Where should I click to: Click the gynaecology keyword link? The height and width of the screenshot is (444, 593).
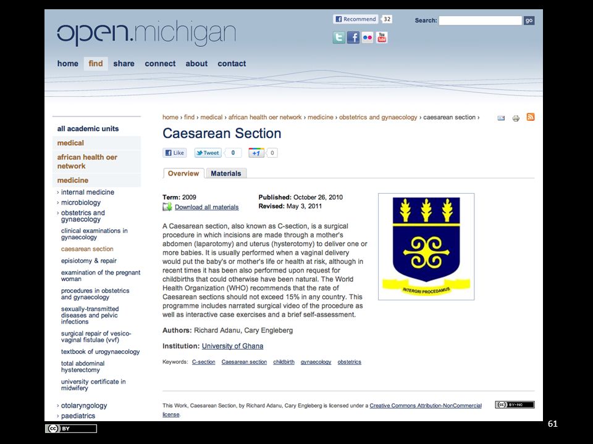[x=316, y=362]
